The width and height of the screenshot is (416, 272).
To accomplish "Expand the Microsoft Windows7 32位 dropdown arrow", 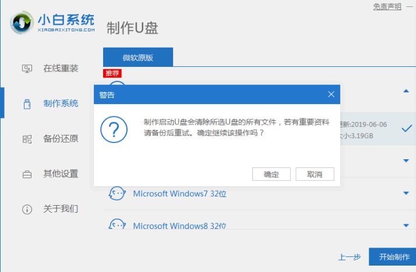I will click(x=406, y=193).
